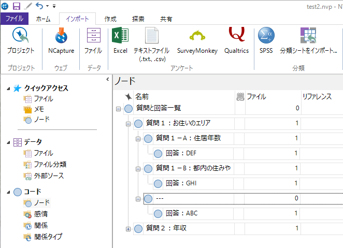This screenshot has height=248, width=343.
Task: Select the 回答:GHI node row
Action: [181, 183]
